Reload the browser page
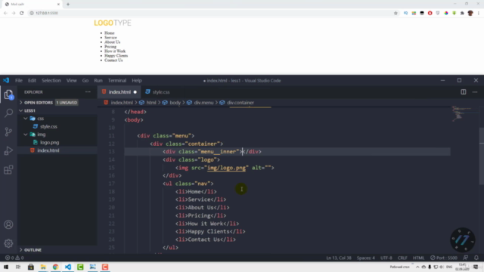The image size is (484, 272). point(22,13)
